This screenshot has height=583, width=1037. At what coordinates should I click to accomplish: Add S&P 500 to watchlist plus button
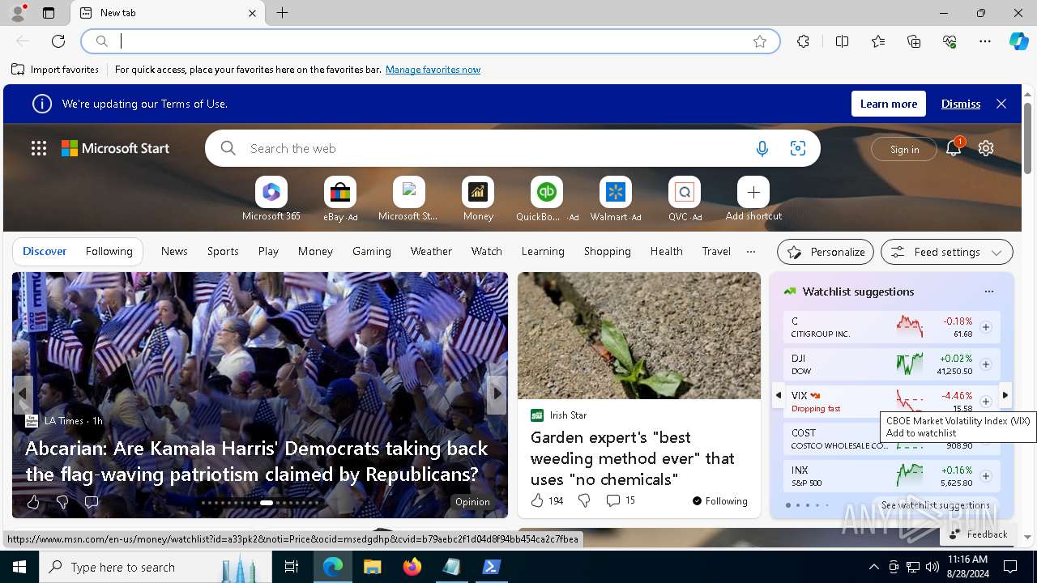tap(986, 476)
